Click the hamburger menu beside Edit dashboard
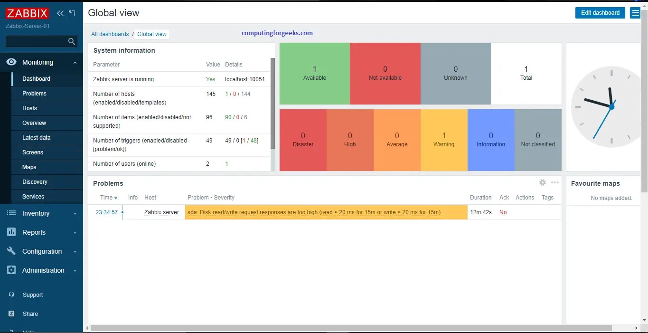Screen dimensions: 648x333 [636, 13]
